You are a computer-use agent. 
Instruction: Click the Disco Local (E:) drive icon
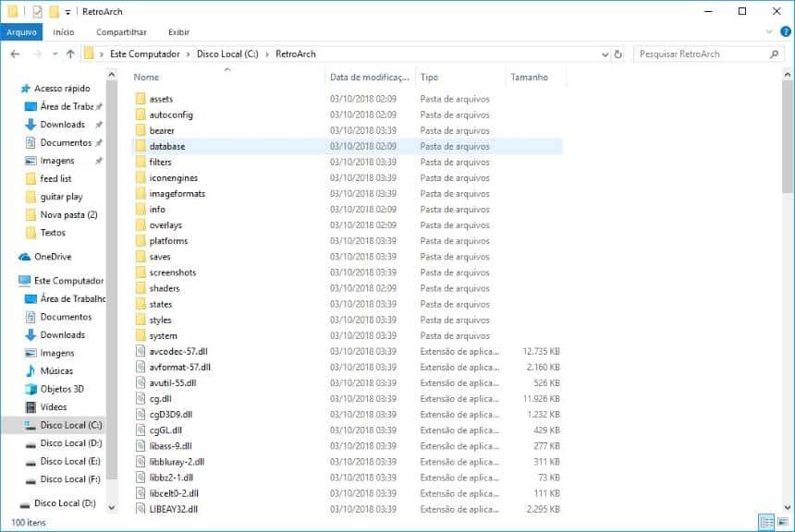[31, 462]
